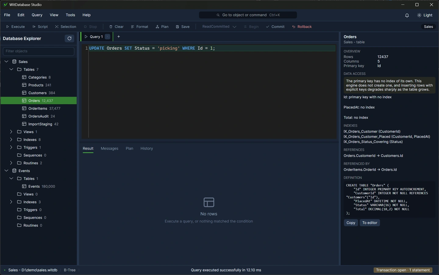Open the Query menu

[37, 15]
